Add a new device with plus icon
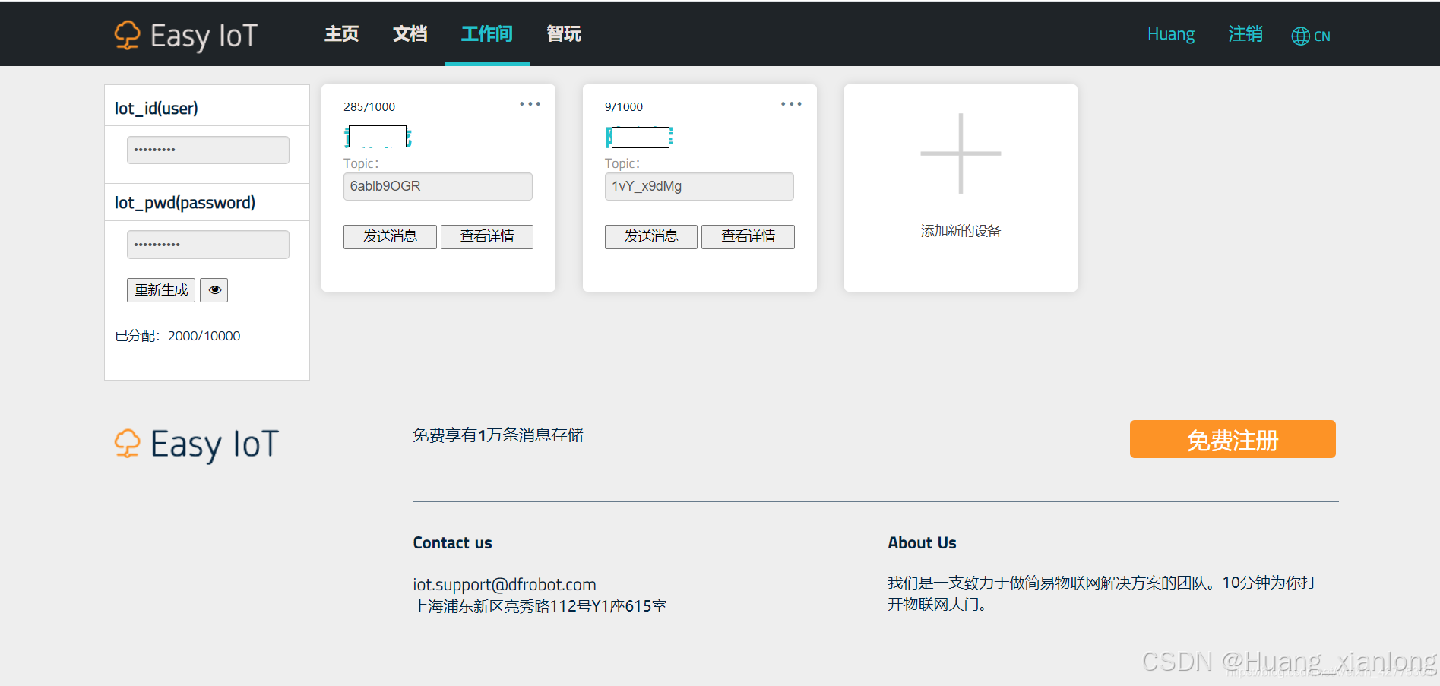This screenshot has width=1440, height=686. [x=961, y=153]
